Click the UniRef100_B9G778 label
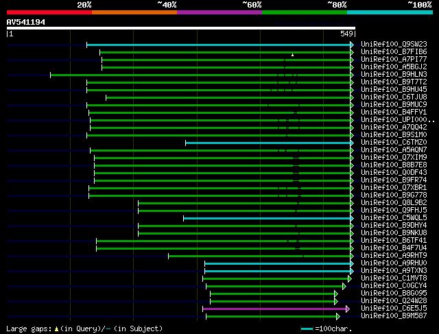This screenshot has height=334, width=439. pyautogui.click(x=394, y=195)
